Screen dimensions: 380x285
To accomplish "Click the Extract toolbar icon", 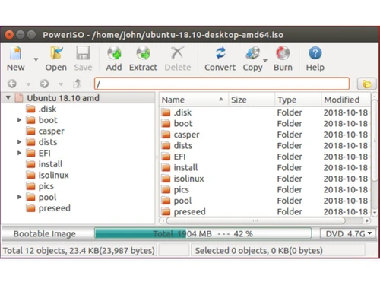I will point(144,53).
